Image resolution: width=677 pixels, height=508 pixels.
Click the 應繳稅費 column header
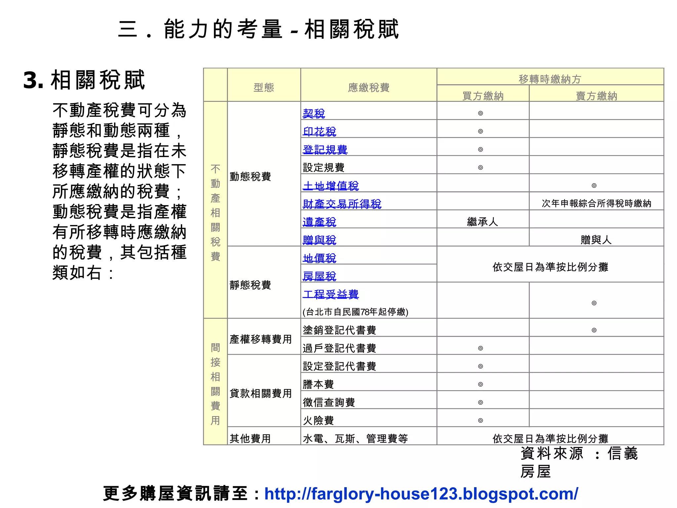(369, 85)
